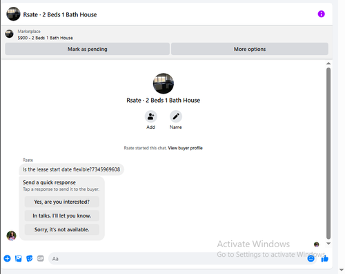Screen dimensions: 345x274
Task: Click the header title 'Rsate · 2 Beds 1 Bath House'
Action: click(60, 14)
